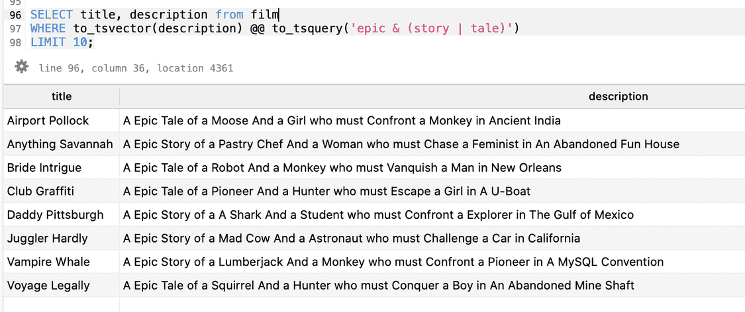The height and width of the screenshot is (312, 745).
Task: Select the Daddy Pittsburgh title cell
Action: [55, 215]
